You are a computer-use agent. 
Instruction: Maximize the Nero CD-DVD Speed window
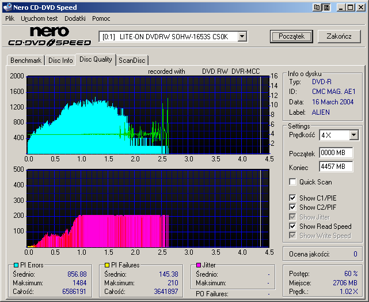pos(351,7)
